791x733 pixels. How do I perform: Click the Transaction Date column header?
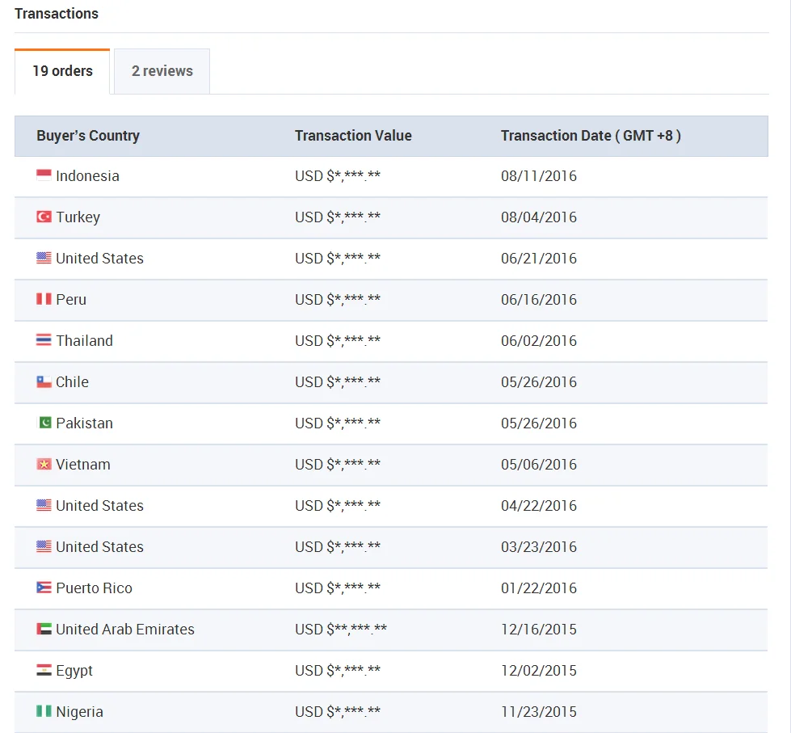click(x=591, y=136)
